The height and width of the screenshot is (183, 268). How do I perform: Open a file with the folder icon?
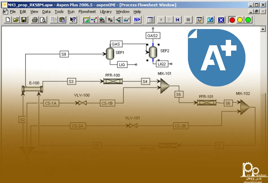16,20
